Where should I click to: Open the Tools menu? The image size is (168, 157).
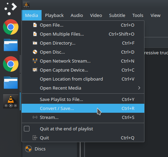pyautogui.click(x=138, y=15)
